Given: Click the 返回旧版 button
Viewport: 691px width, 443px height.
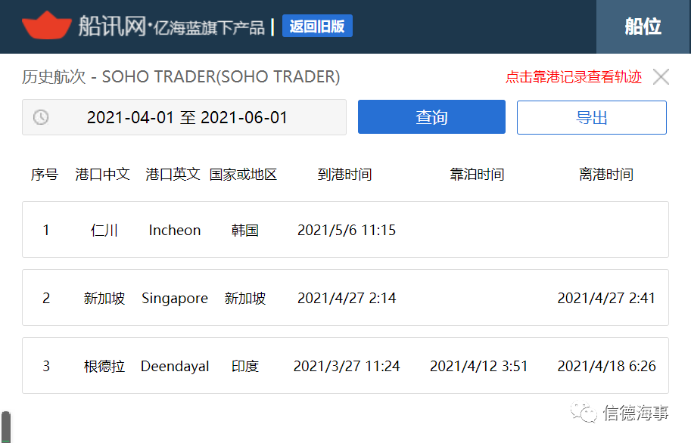Looking at the screenshot, I should pos(317,26).
